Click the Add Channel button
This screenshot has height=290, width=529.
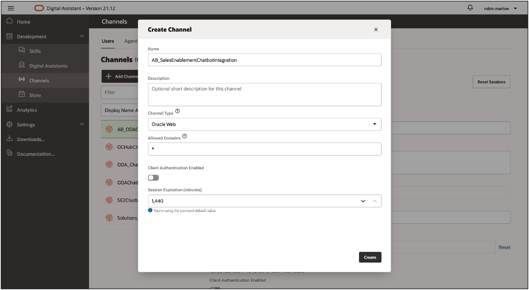point(120,76)
